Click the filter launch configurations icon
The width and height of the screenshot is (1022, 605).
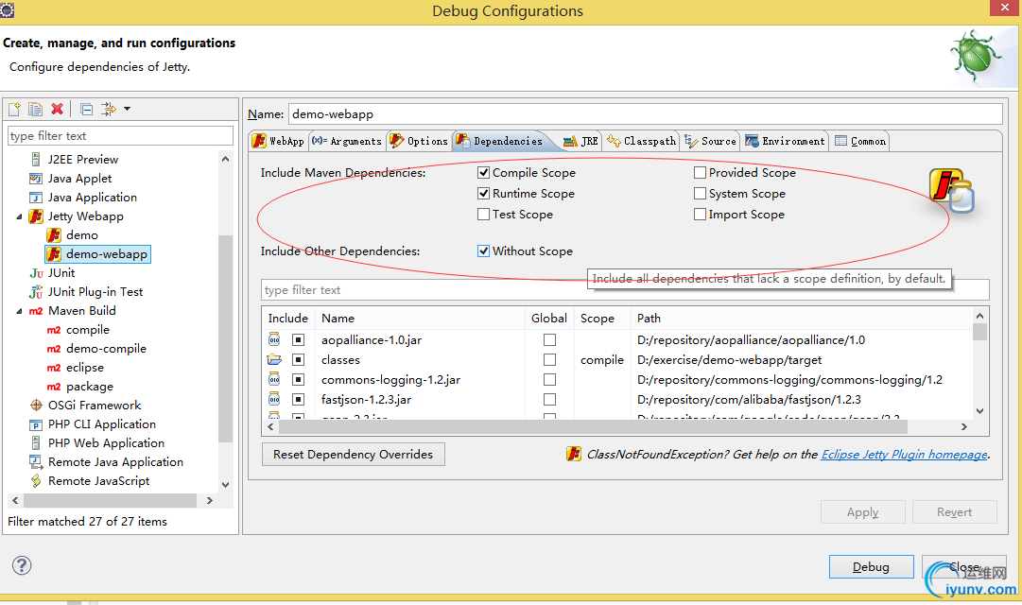click(x=108, y=110)
